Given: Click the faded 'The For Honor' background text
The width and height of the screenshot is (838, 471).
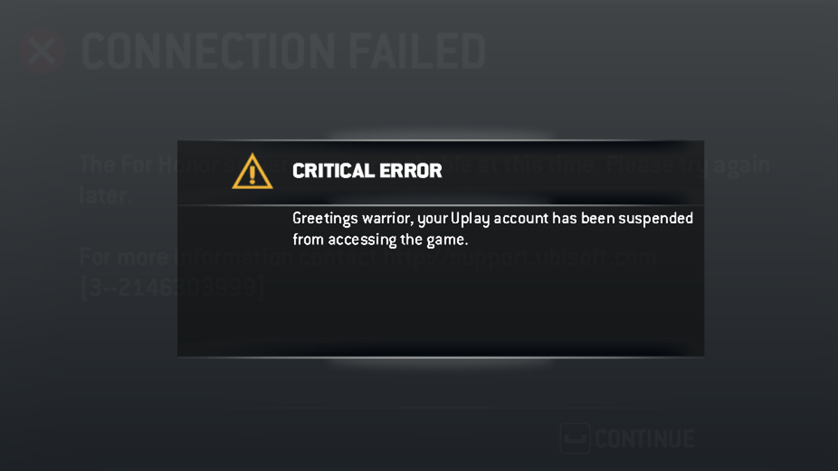Looking at the screenshot, I should pos(128,165).
